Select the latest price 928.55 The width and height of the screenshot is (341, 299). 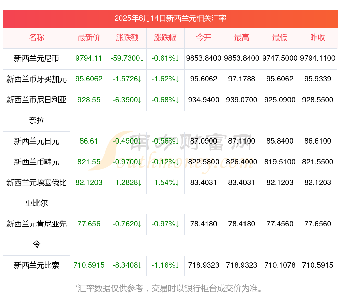coord(89,100)
